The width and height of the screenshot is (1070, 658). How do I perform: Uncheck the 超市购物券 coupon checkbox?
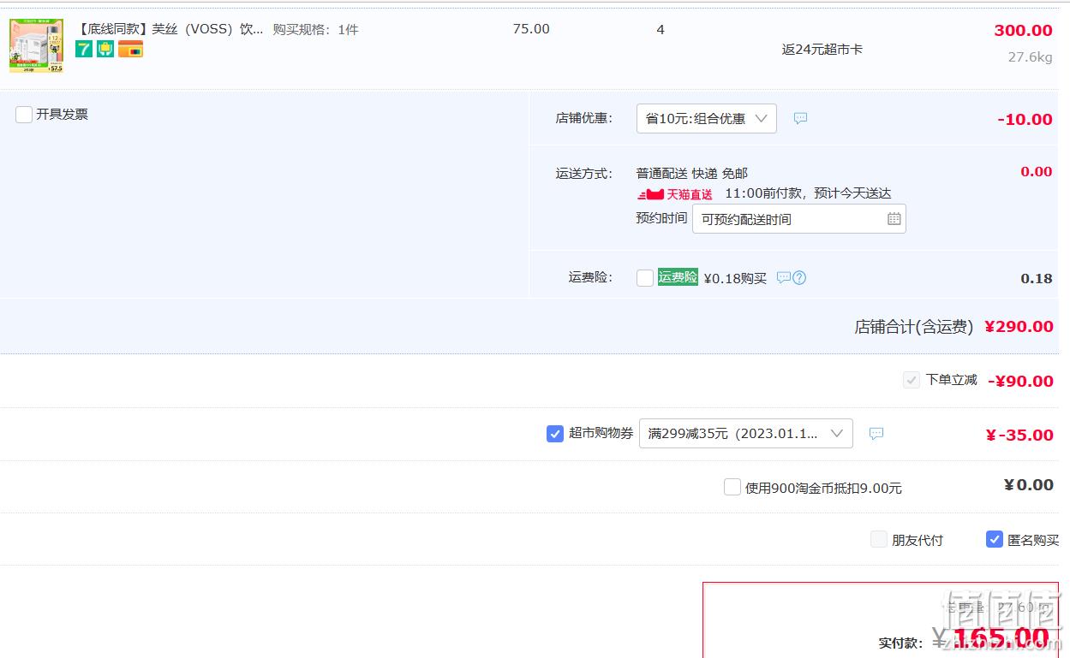pos(555,434)
